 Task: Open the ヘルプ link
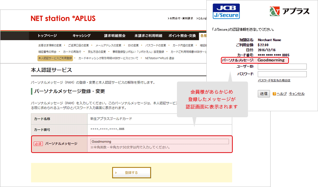pos(281,94)
